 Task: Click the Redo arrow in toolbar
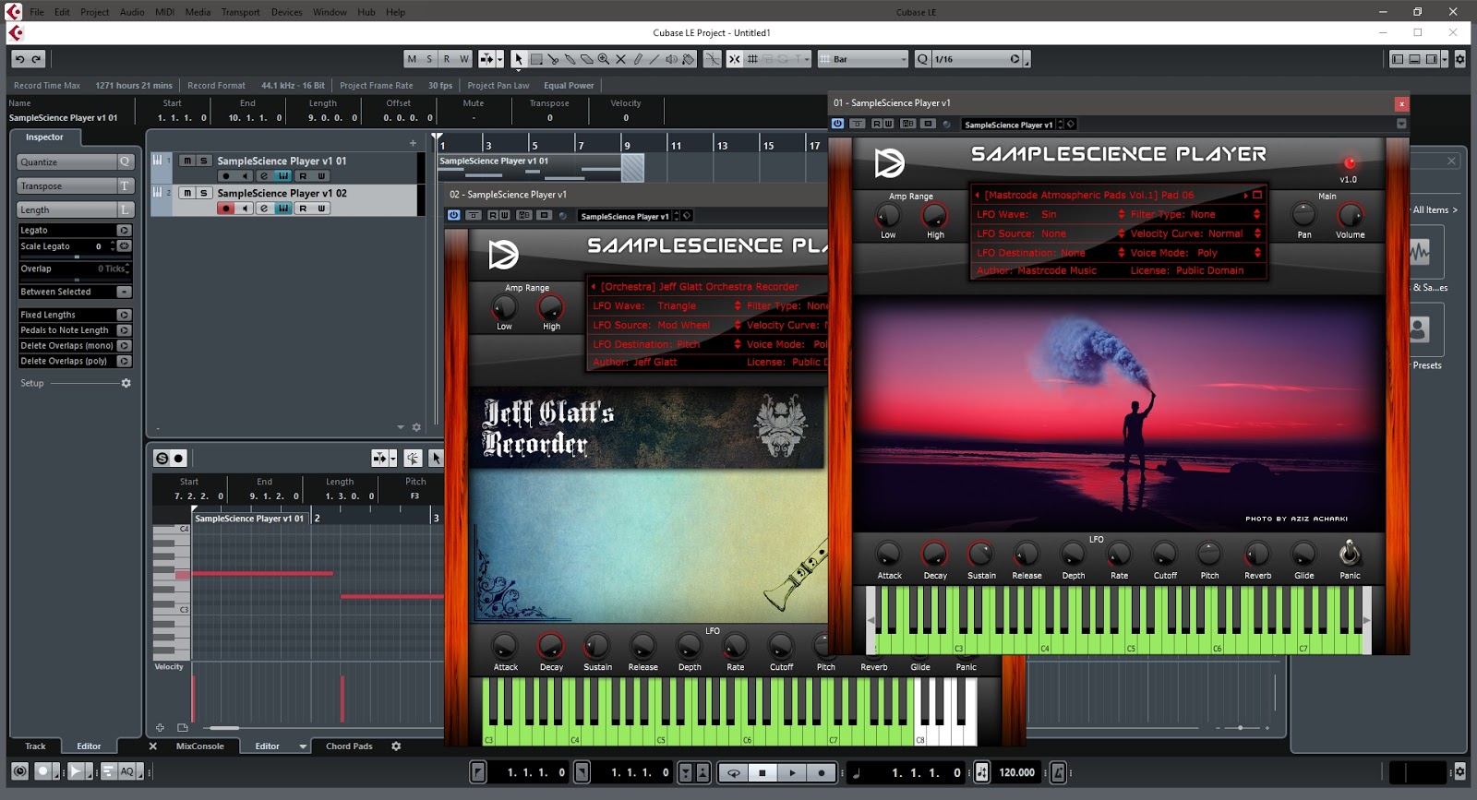click(37, 59)
